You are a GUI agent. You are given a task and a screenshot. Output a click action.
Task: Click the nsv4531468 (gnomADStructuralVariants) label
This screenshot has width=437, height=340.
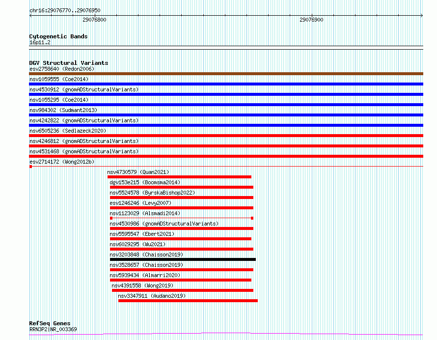84,151
